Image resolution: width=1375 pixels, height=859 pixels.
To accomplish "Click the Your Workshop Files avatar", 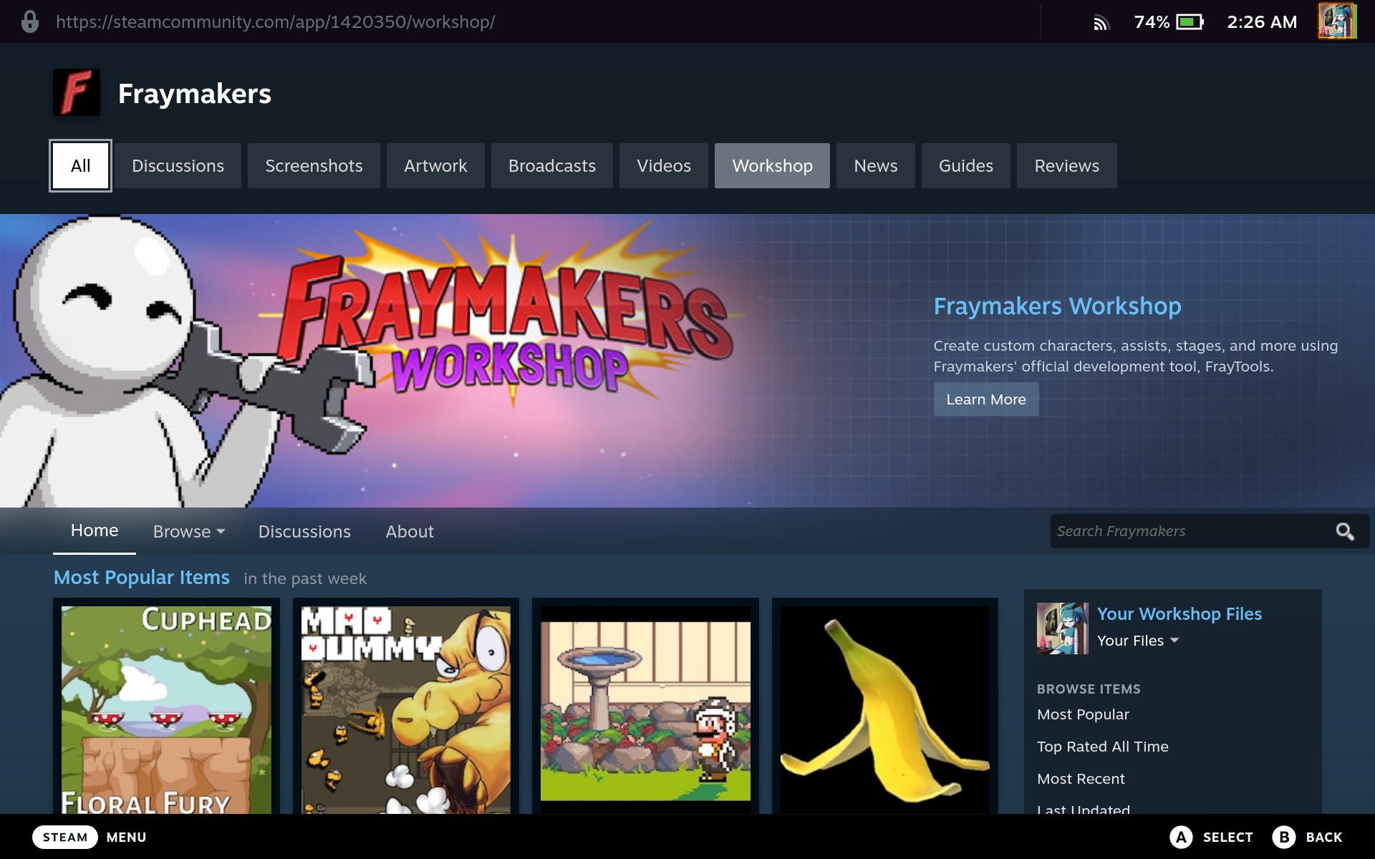I will coord(1062,629).
